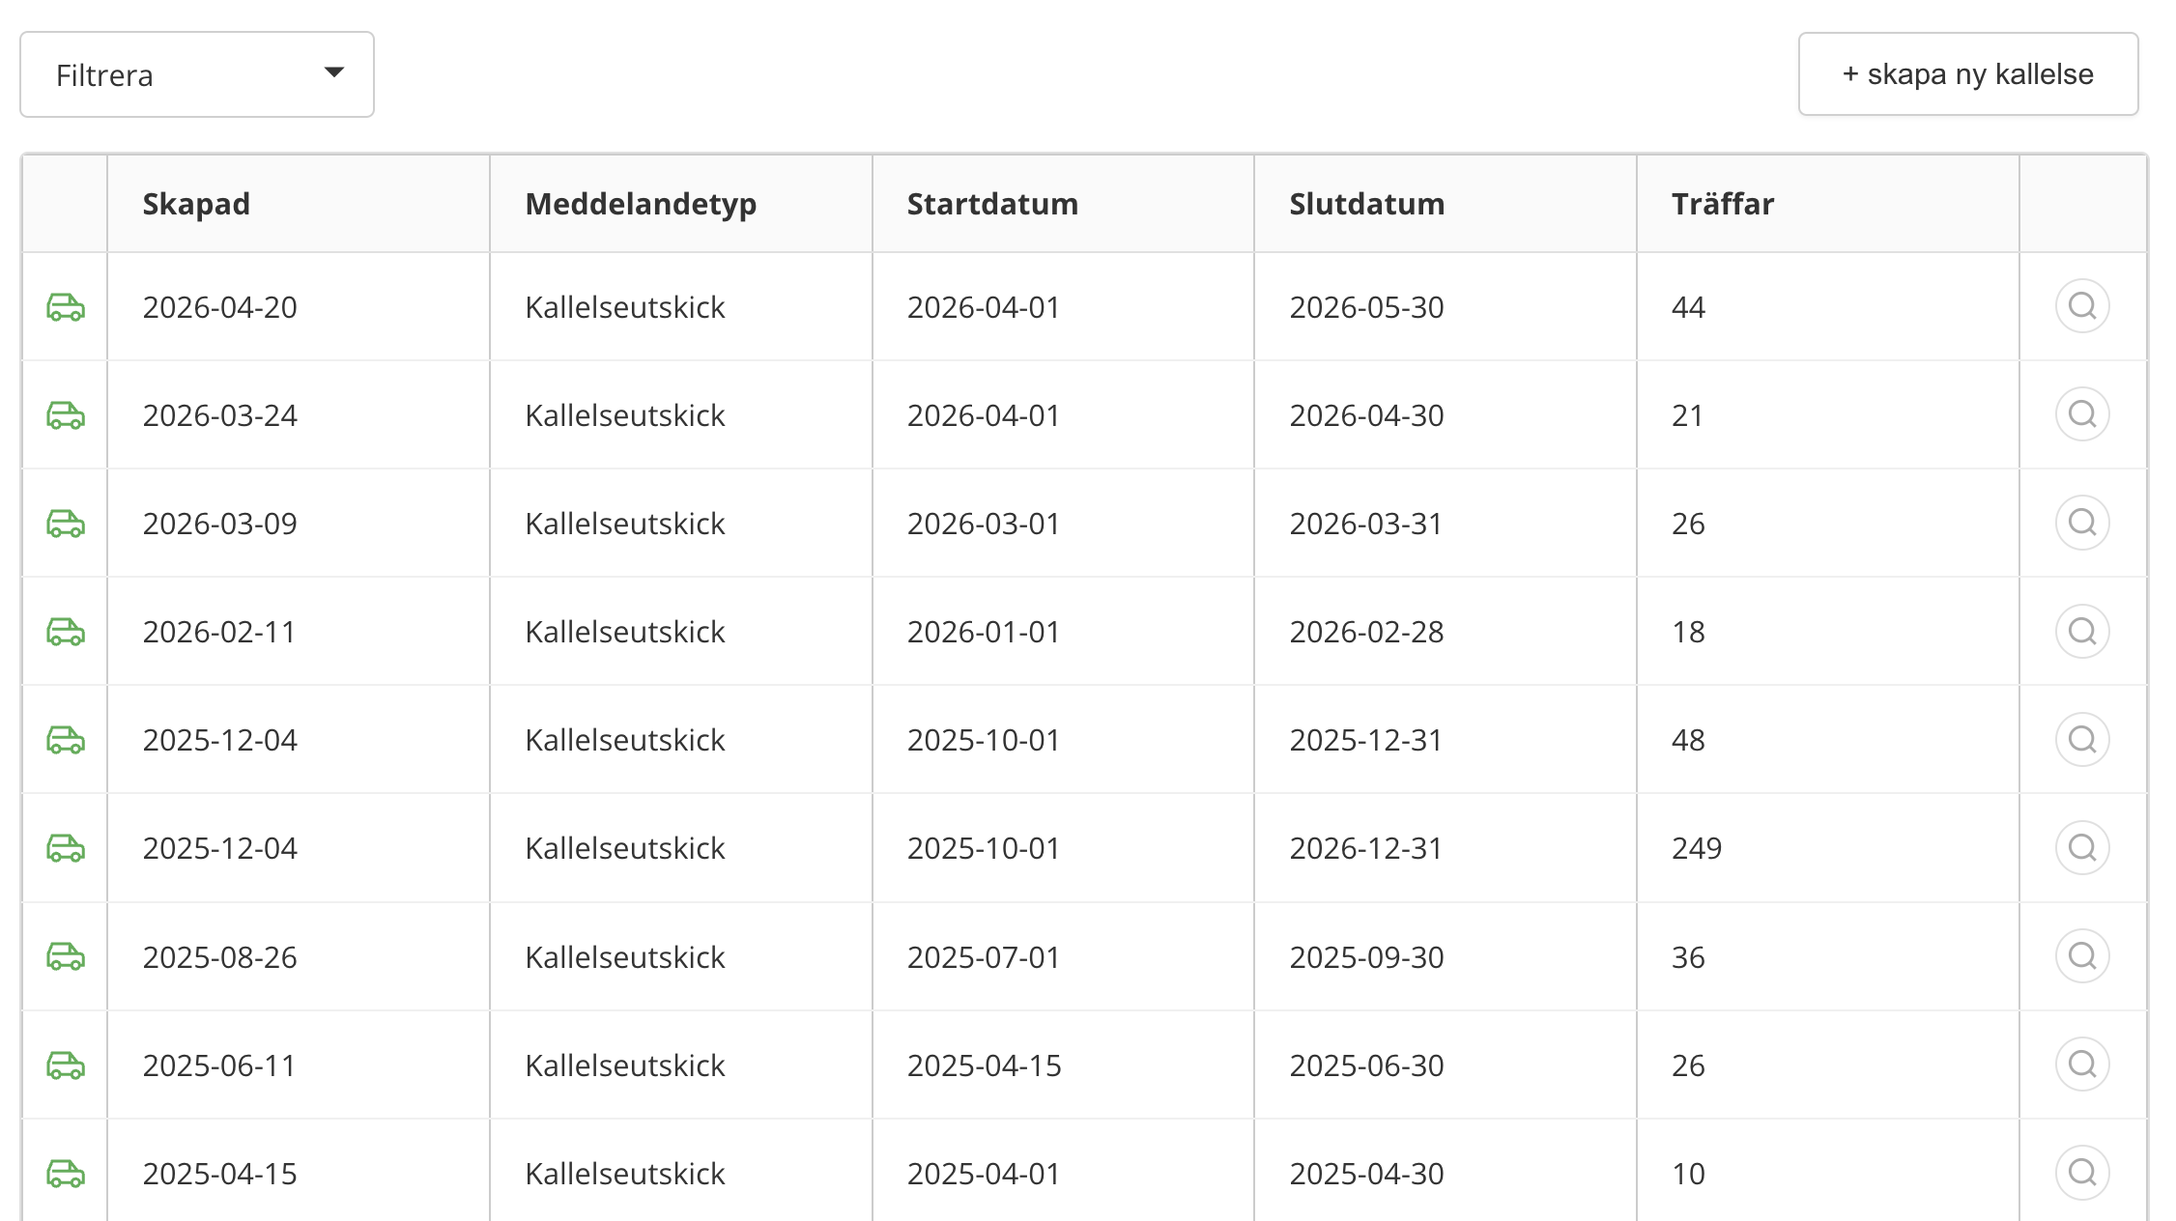Click Kallelseutskick in the 2026-02-11 row
The image size is (2176, 1221).
pyautogui.click(x=624, y=632)
